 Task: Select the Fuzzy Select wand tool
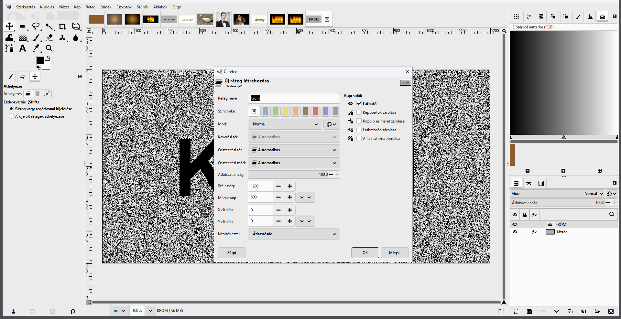point(49,26)
